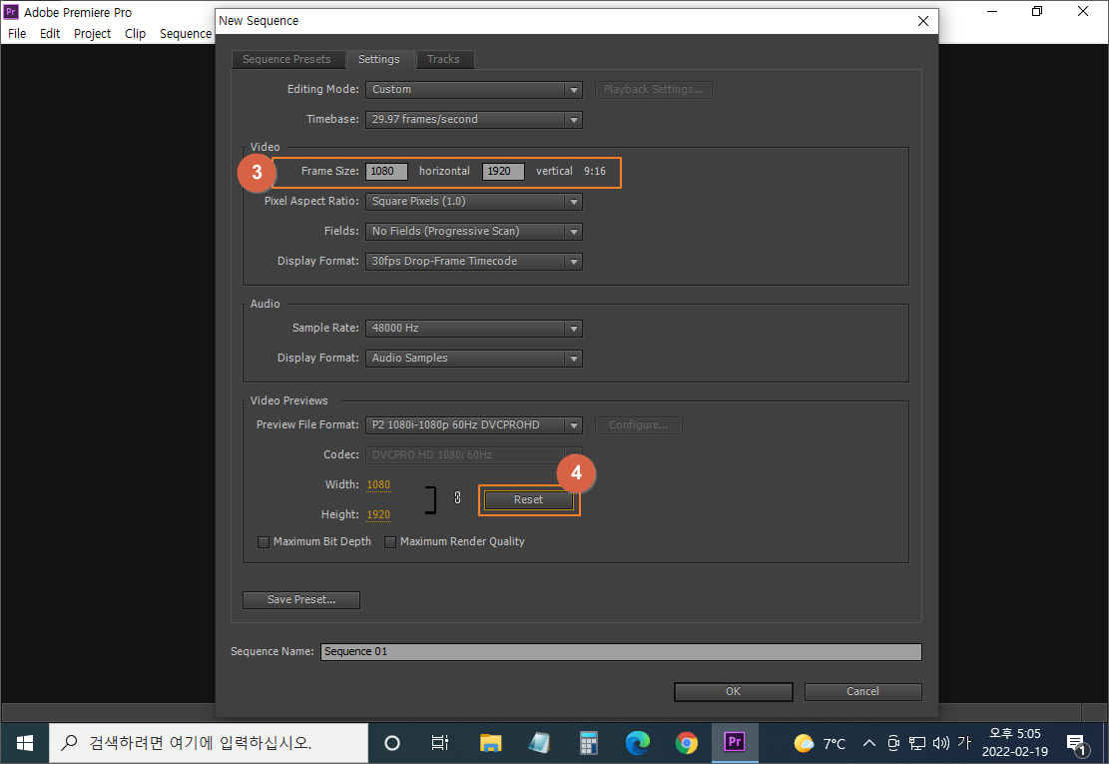
Task: Click the disabled Codec dropdown
Action: [474, 454]
